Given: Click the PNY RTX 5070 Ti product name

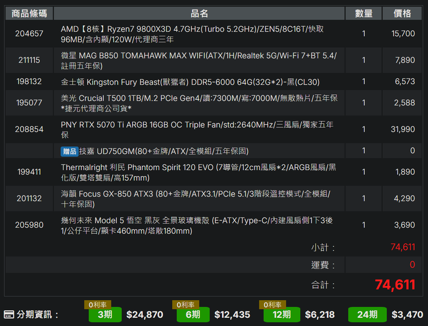Looking at the screenshot, I should (x=197, y=130).
